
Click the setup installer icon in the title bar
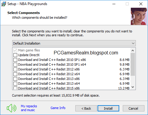pos(4,4)
